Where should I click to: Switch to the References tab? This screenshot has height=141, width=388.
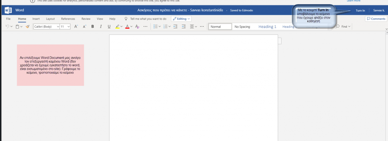click(x=68, y=19)
